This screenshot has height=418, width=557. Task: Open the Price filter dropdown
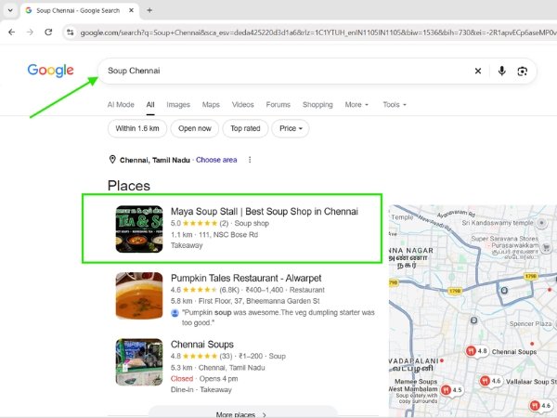(x=291, y=128)
